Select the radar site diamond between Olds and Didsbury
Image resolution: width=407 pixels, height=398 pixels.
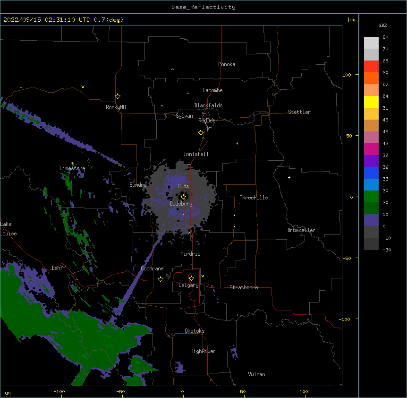(x=183, y=197)
